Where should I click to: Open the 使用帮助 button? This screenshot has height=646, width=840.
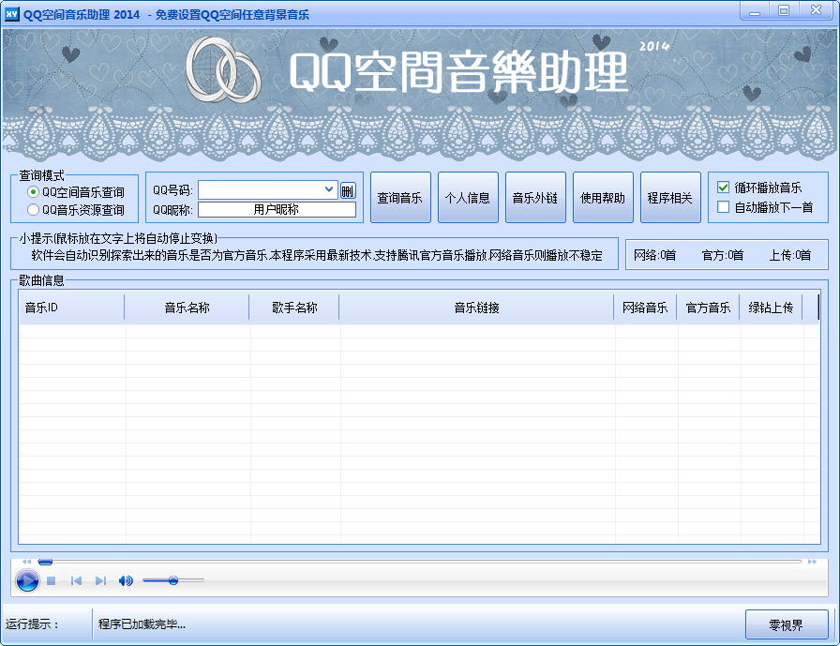(603, 198)
